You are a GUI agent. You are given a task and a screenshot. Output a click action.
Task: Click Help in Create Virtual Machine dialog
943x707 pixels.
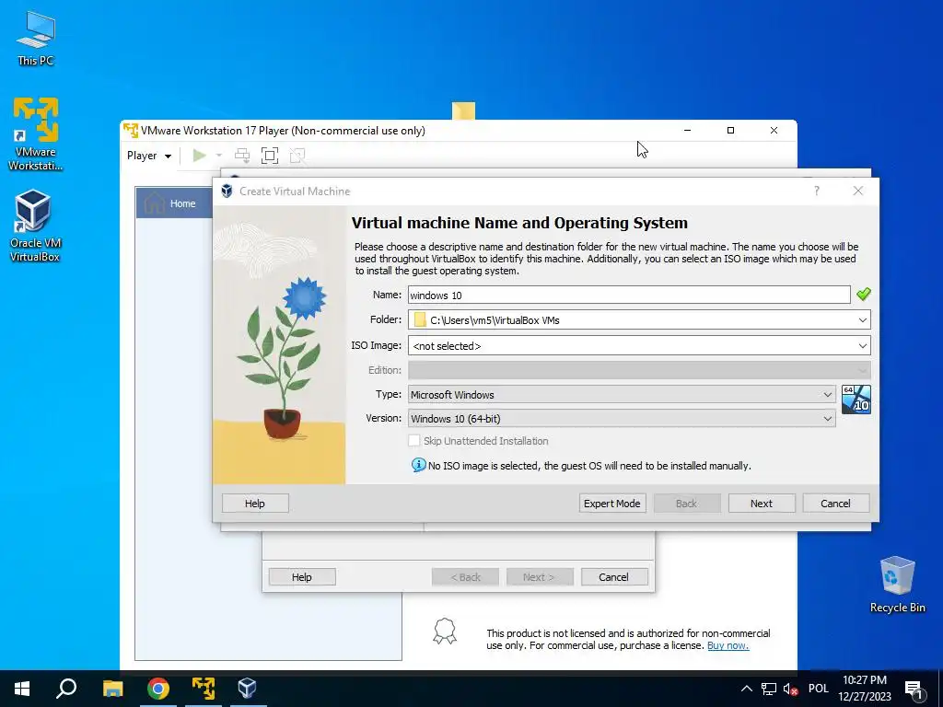click(x=255, y=504)
